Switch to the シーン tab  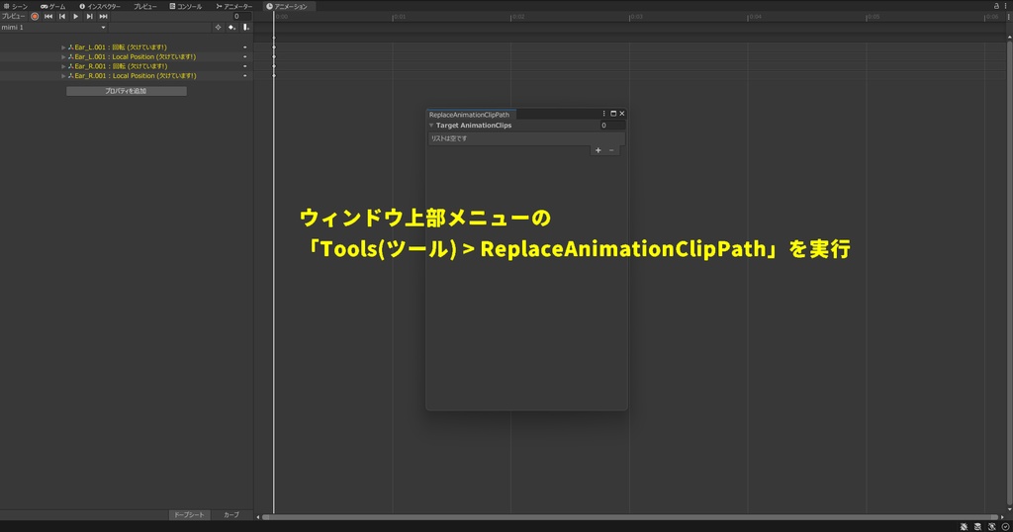click(x=16, y=6)
